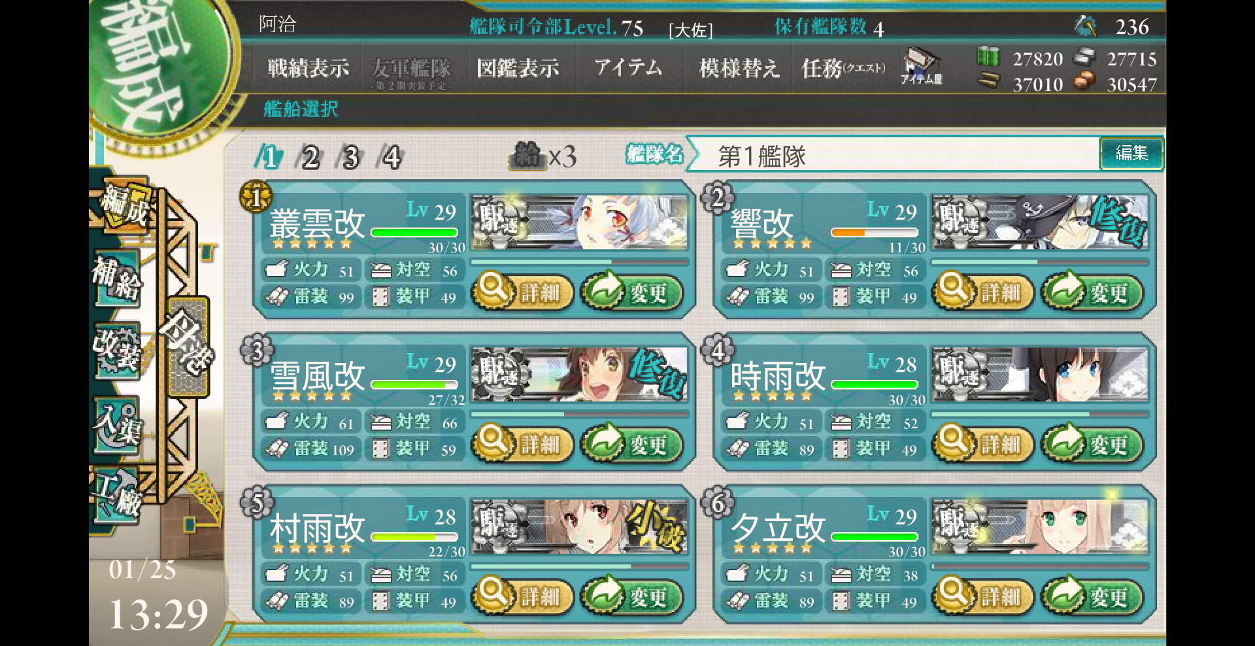Click 編集 to edit fleet name
Screen dimensions: 1255x646
1131,153
